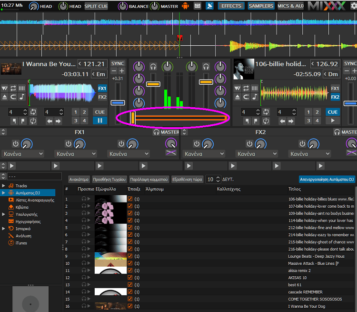Image resolution: width=357 pixels, height=312 pixels.
Task: Click FX1 mix mode crossed-lines icon
Action: [171, 153]
